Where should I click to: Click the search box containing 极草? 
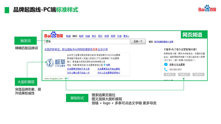[x=87, y=41]
